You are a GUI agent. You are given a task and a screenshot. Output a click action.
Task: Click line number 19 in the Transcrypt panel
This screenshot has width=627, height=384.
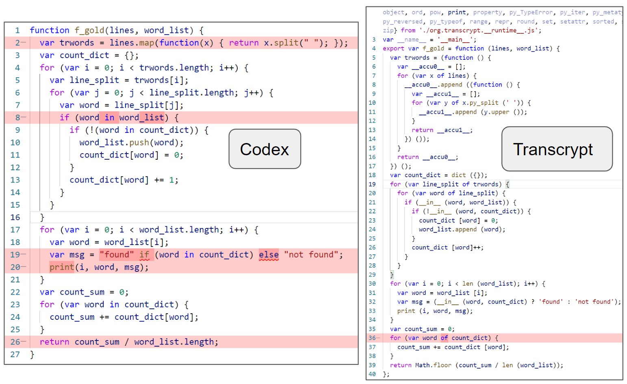click(x=372, y=184)
